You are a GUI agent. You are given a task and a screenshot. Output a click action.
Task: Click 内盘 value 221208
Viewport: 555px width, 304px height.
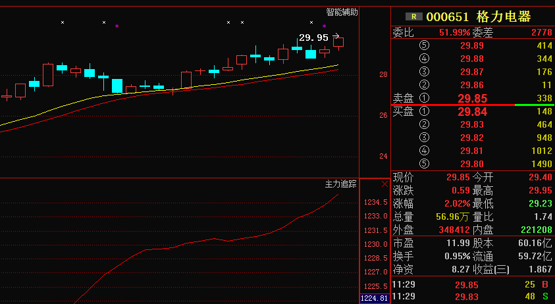(x=537, y=230)
